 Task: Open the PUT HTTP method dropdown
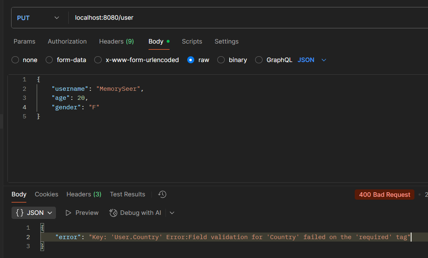[x=38, y=18]
